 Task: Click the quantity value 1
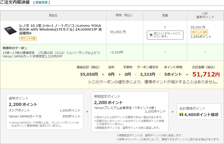pos(165,27)
